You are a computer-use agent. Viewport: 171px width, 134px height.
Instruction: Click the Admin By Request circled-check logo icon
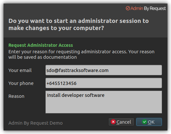[128, 8]
